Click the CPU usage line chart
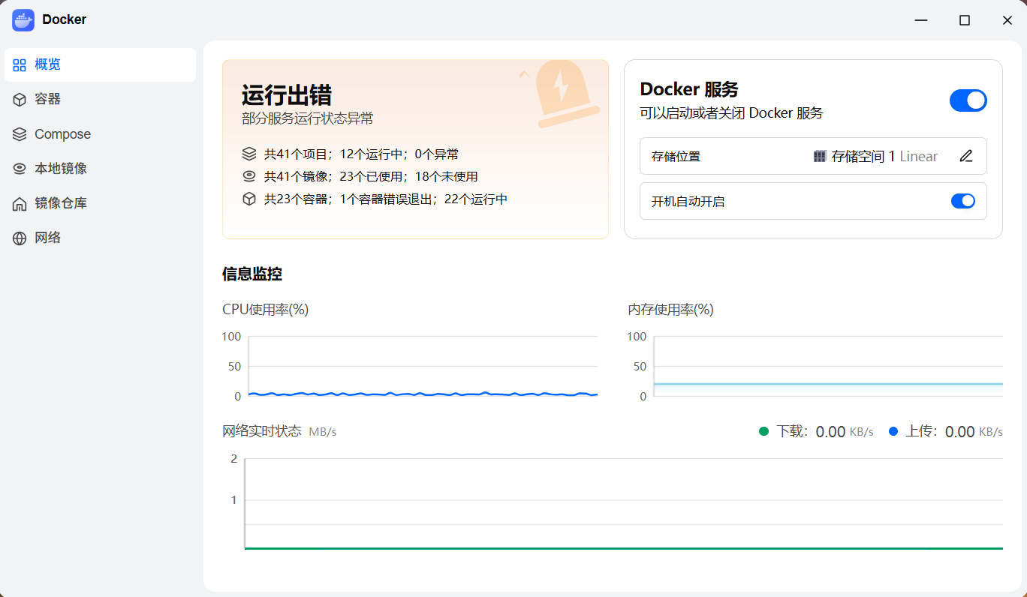Viewport: 1027px width, 597px height. pos(423,366)
